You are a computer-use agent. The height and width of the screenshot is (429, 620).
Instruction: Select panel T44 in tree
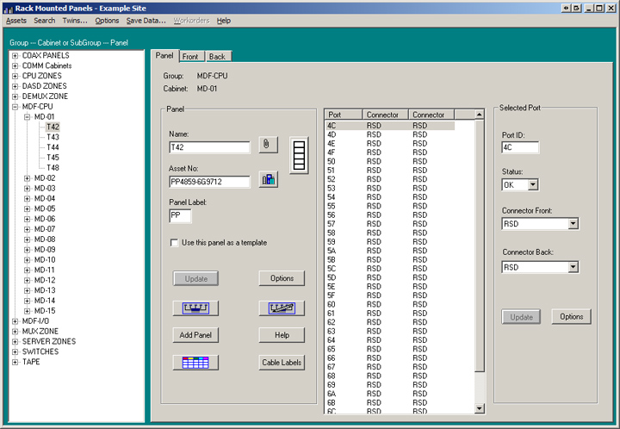tap(53, 147)
